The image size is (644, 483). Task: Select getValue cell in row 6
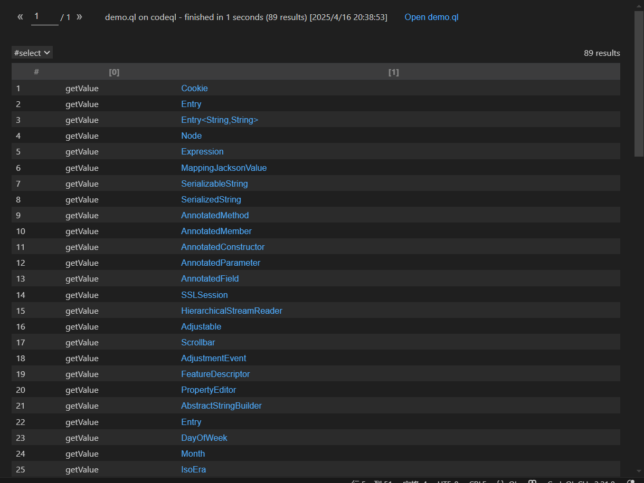click(x=82, y=168)
